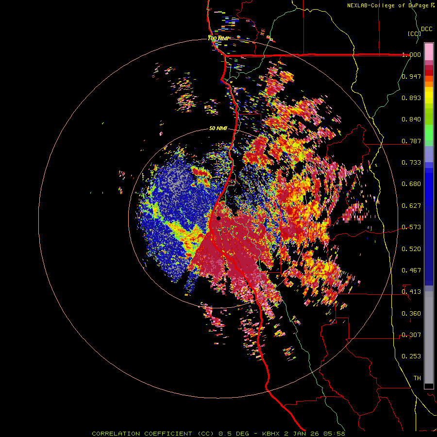The width and height of the screenshot is (437, 437).
Task: Select the 0.680 scale value
Action: (411, 184)
